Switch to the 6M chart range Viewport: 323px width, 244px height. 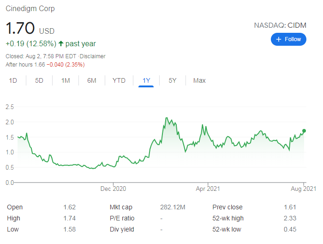[x=92, y=80]
